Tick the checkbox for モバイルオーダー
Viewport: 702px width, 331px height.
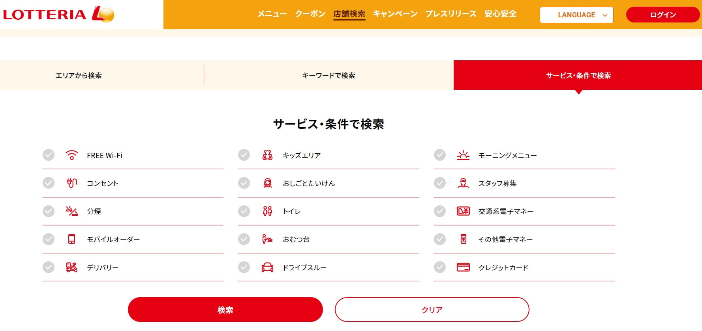pyautogui.click(x=49, y=239)
